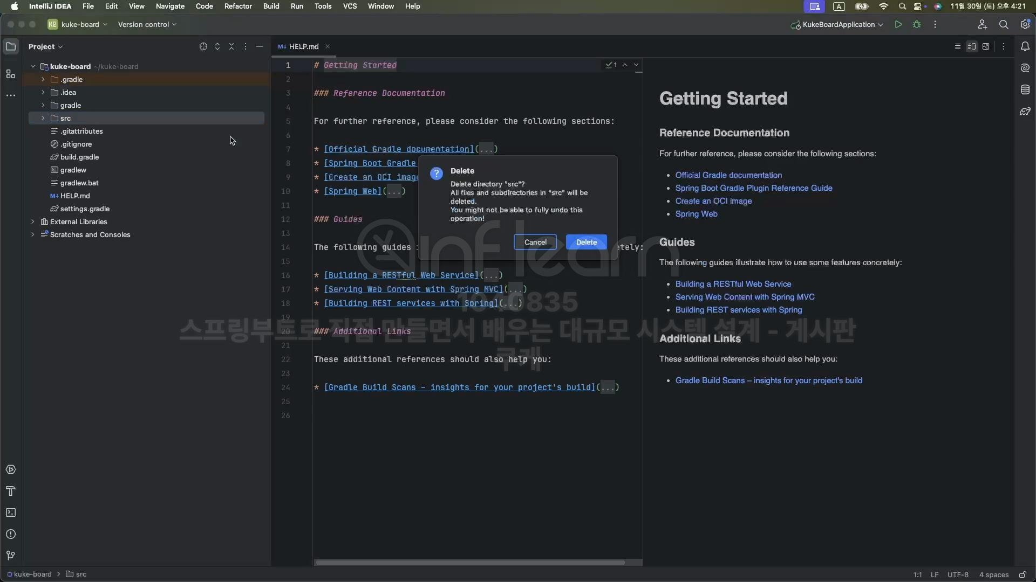
Task: Collapse the kuke-board root node
Action: point(33,66)
